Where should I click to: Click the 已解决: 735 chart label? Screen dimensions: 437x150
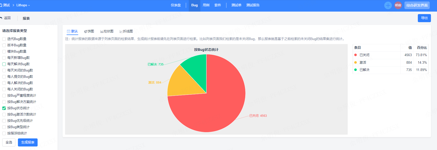(x=156, y=64)
